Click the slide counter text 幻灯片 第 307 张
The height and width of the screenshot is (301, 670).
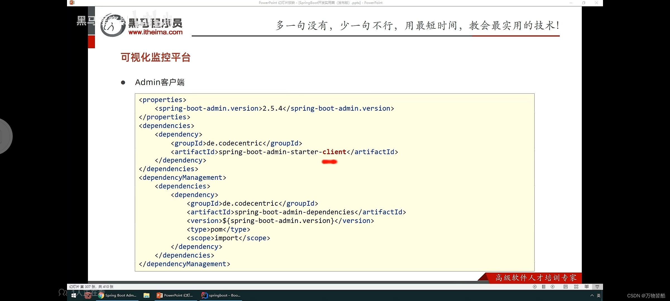tap(91, 287)
